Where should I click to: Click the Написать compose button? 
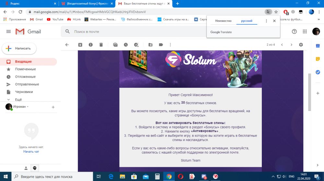pos(19,48)
